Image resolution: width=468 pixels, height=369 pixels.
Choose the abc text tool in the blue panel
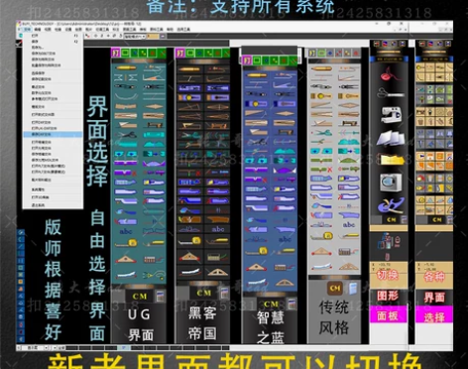(285, 239)
